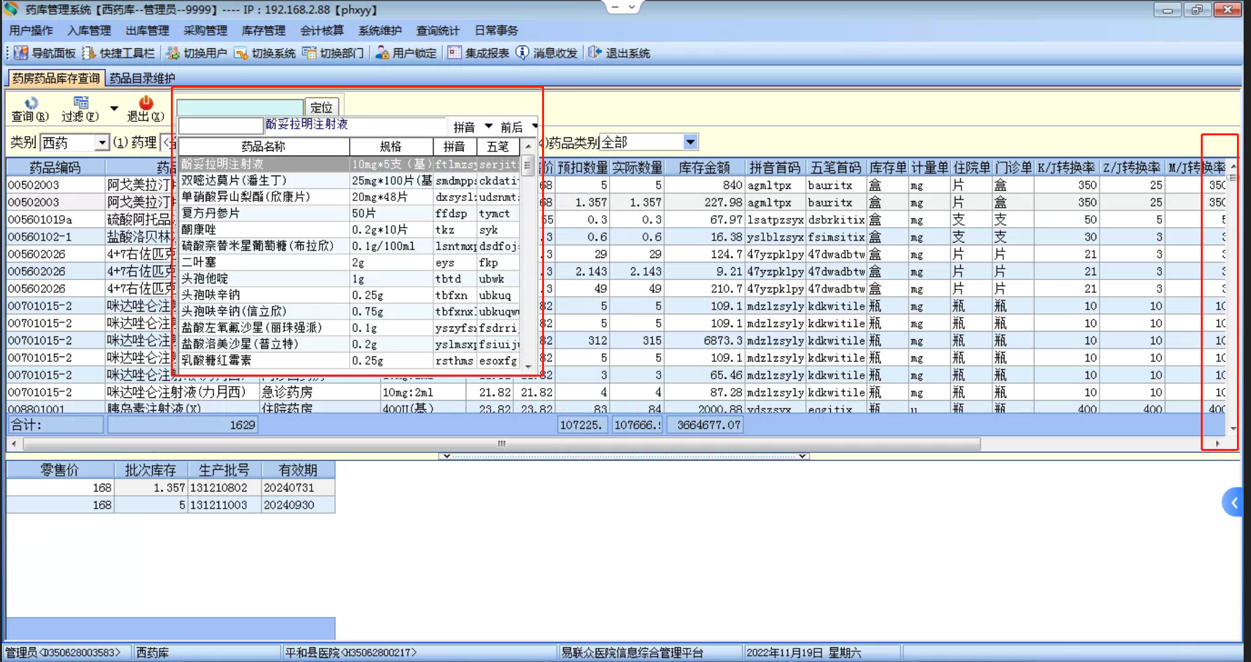Screen dimensions: 1251x662
Task: Expand the blue side panel chevron
Action: [1234, 503]
